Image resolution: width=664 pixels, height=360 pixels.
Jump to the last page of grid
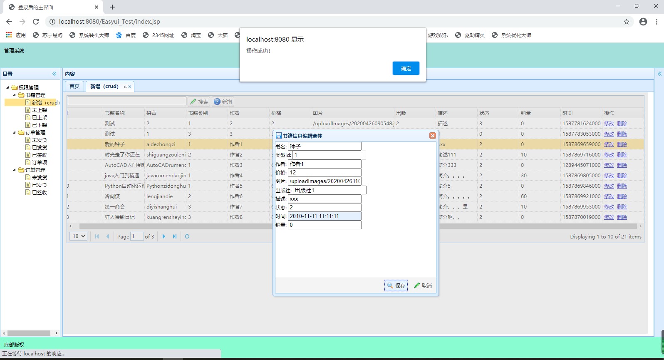175,236
